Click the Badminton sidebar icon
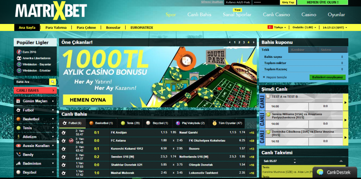 [18, 163]
